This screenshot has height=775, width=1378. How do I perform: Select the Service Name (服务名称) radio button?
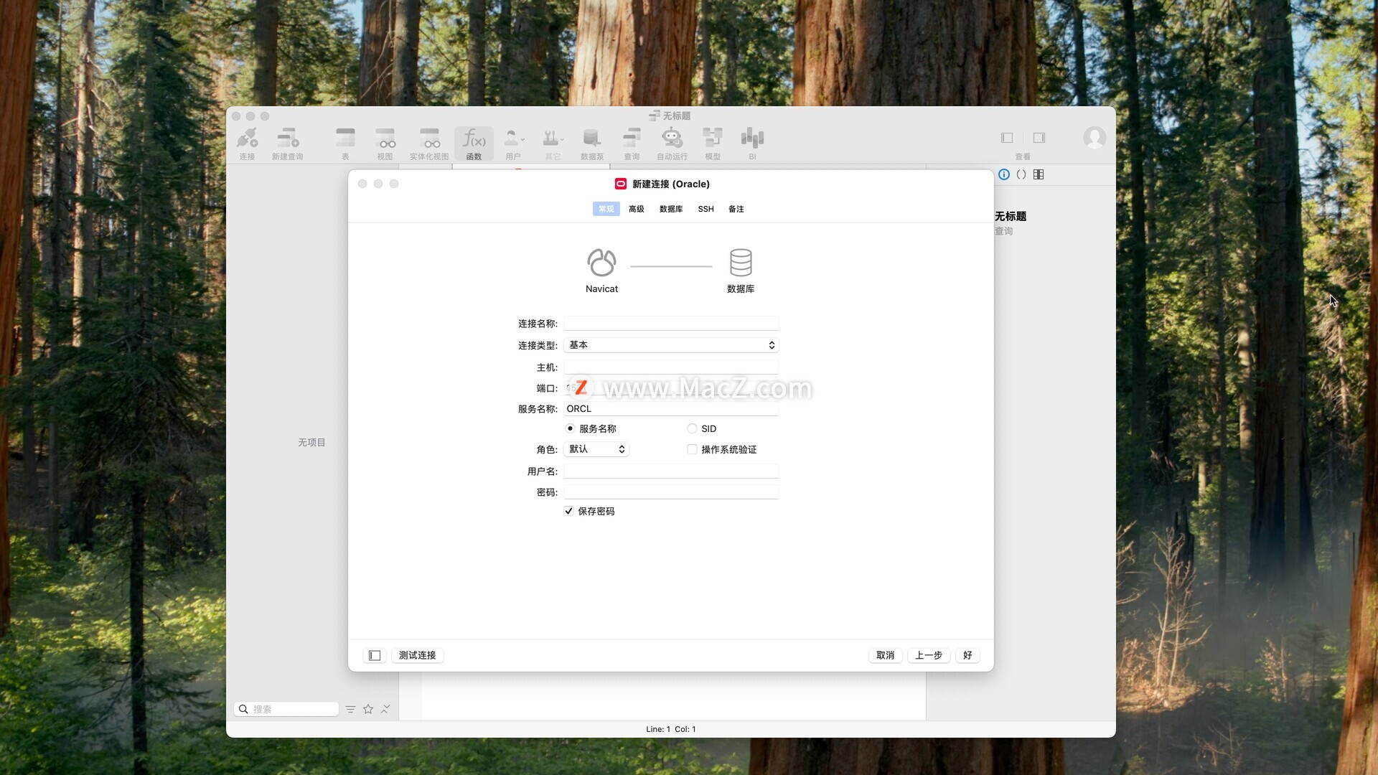[570, 428]
